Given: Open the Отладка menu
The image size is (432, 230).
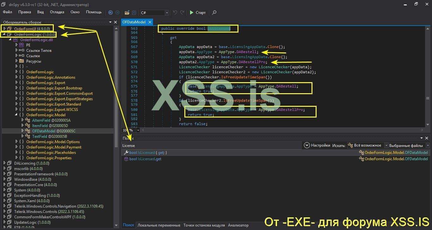Looking at the screenshot, I should pyautogui.click(x=57, y=12).
